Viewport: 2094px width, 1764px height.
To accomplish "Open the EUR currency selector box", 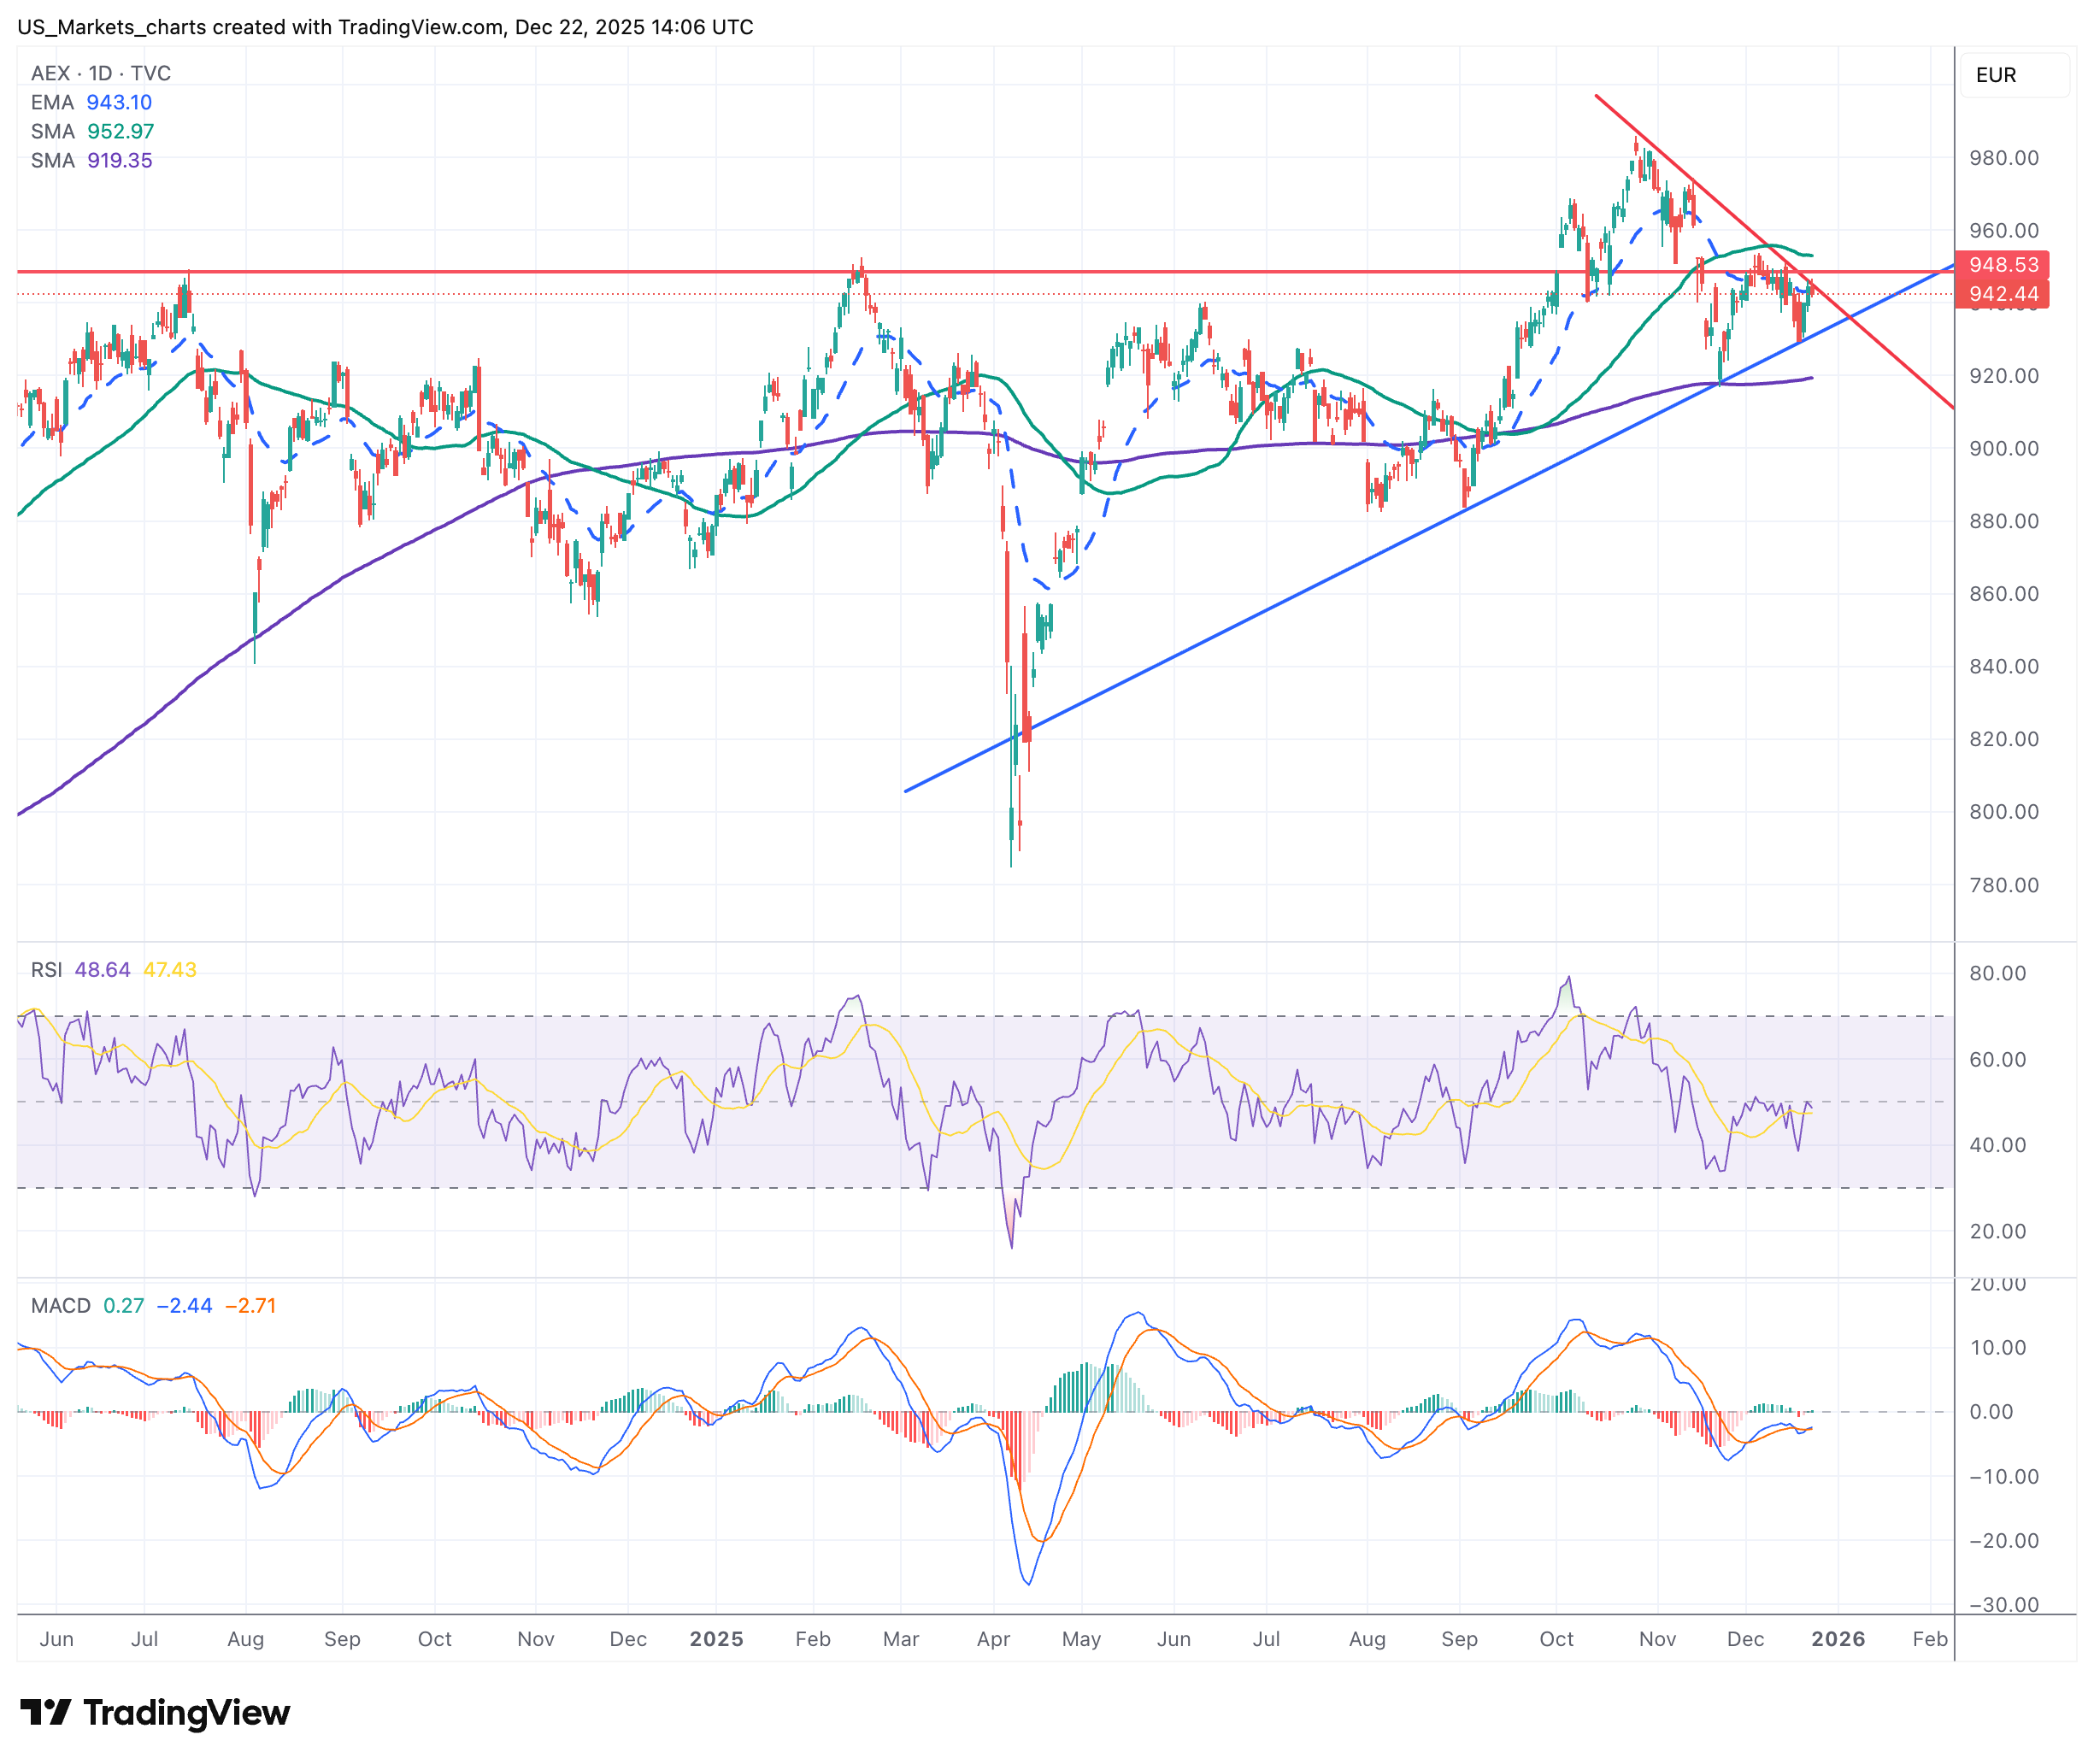I will pyautogui.click(x=2011, y=75).
